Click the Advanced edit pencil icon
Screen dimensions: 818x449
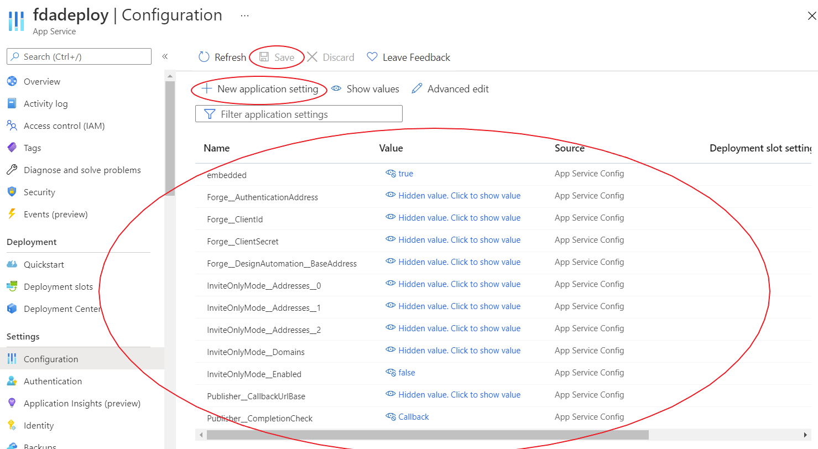(x=417, y=88)
